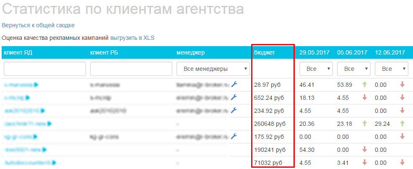Open Все filter under 29.05.2017

(x=316, y=69)
